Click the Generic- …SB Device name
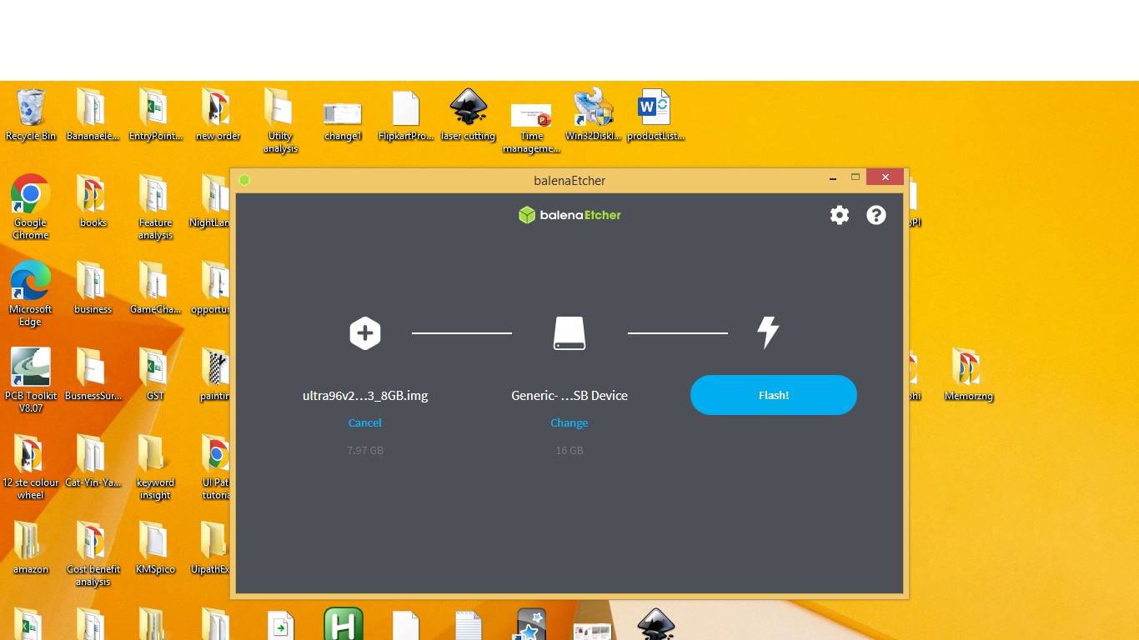1139x640 pixels. (569, 396)
